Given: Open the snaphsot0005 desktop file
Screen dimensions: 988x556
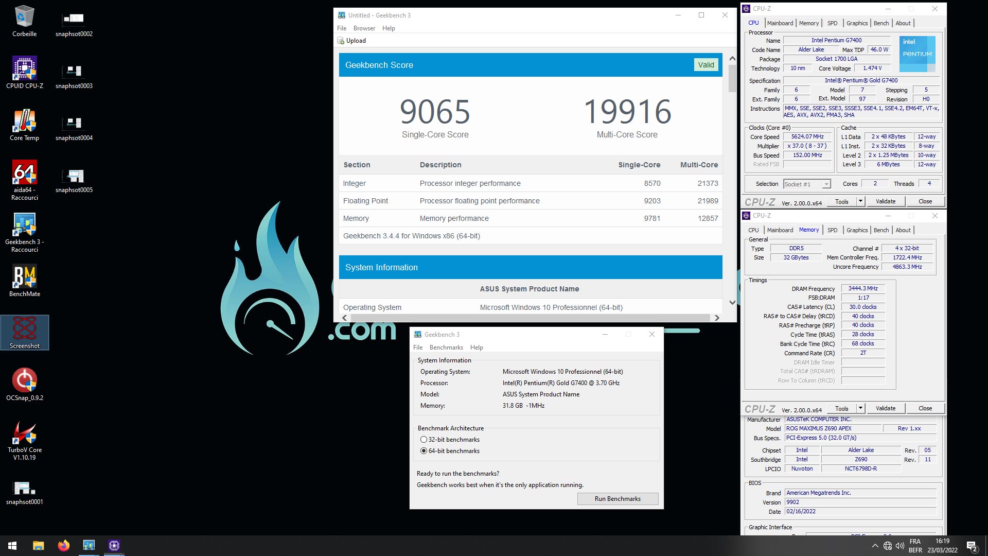Looking at the screenshot, I should [x=74, y=180].
